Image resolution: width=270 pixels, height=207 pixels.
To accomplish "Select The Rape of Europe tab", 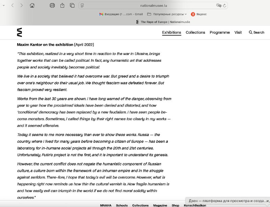I will (x=163, y=22).
